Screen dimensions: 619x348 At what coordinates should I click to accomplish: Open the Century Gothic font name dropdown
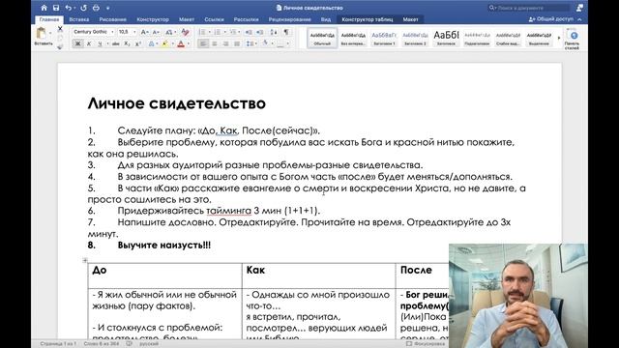[112, 32]
